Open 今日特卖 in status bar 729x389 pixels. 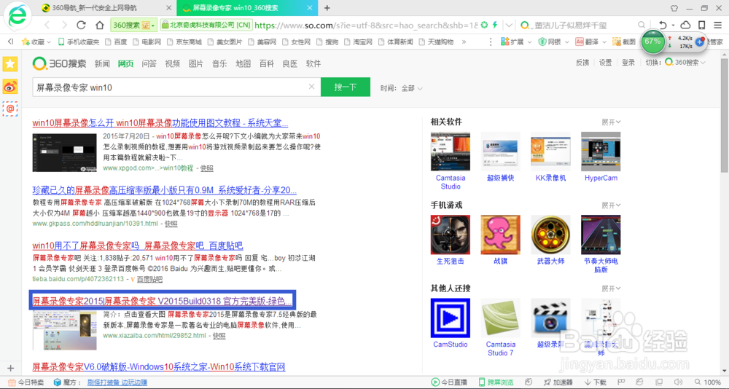point(26,382)
